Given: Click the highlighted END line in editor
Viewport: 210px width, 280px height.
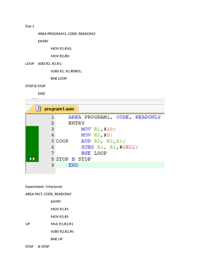Looking at the screenshot, I should pyautogui.click(x=110, y=165).
